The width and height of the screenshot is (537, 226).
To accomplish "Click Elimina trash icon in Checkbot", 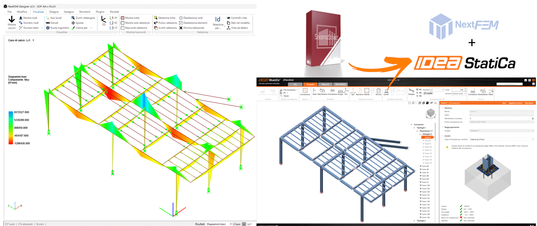I will click(x=379, y=90).
